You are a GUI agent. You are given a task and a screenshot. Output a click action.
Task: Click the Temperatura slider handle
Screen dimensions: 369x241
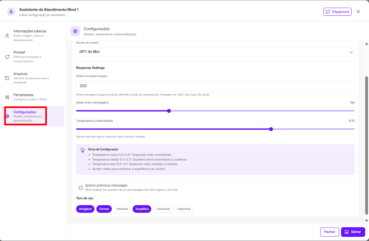coord(271,129)
